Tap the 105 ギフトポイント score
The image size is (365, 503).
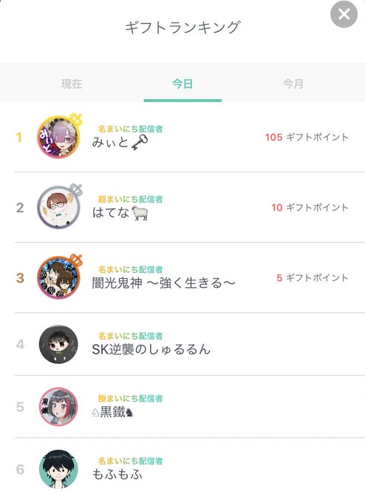307,138
